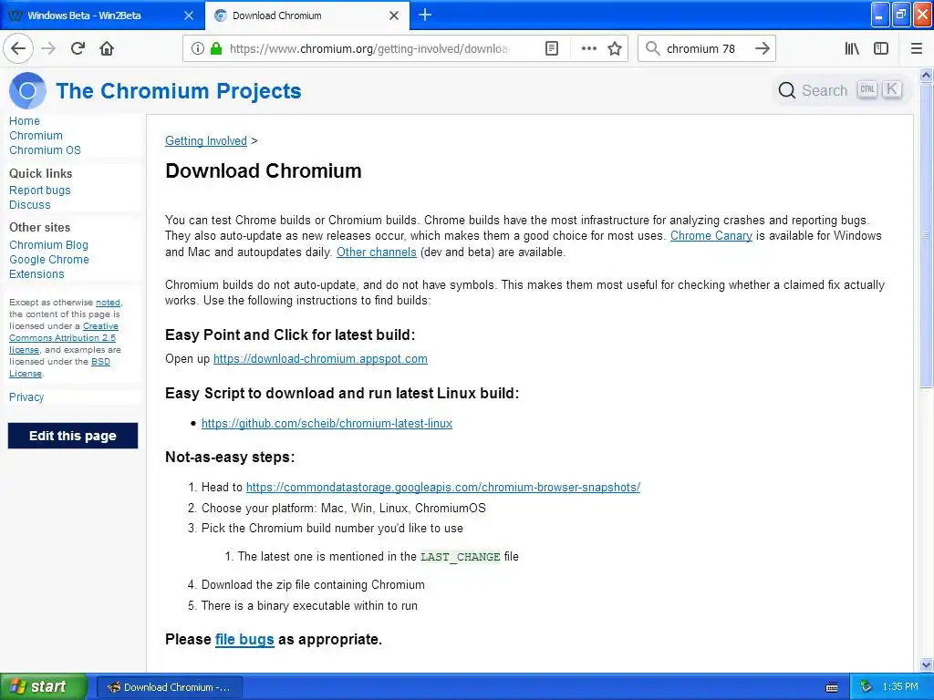
Task: Click the LAST_CHANGE file reference
Action: pos(460,557)
